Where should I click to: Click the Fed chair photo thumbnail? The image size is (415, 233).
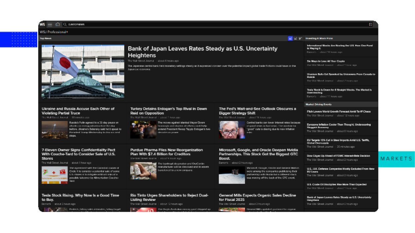click(232, 130)
